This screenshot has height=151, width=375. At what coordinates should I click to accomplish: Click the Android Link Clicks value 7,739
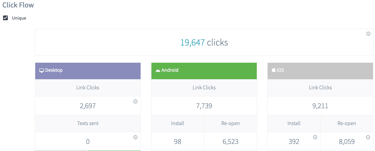coord(204,106)
